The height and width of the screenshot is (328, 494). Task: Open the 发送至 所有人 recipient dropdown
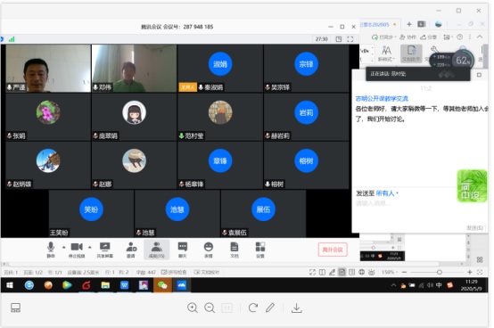coord(377,193)
